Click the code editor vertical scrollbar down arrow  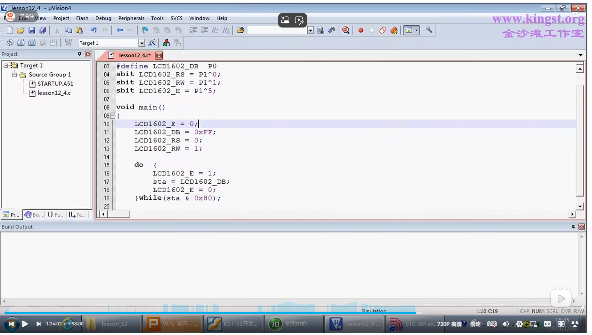coord(580,207)
